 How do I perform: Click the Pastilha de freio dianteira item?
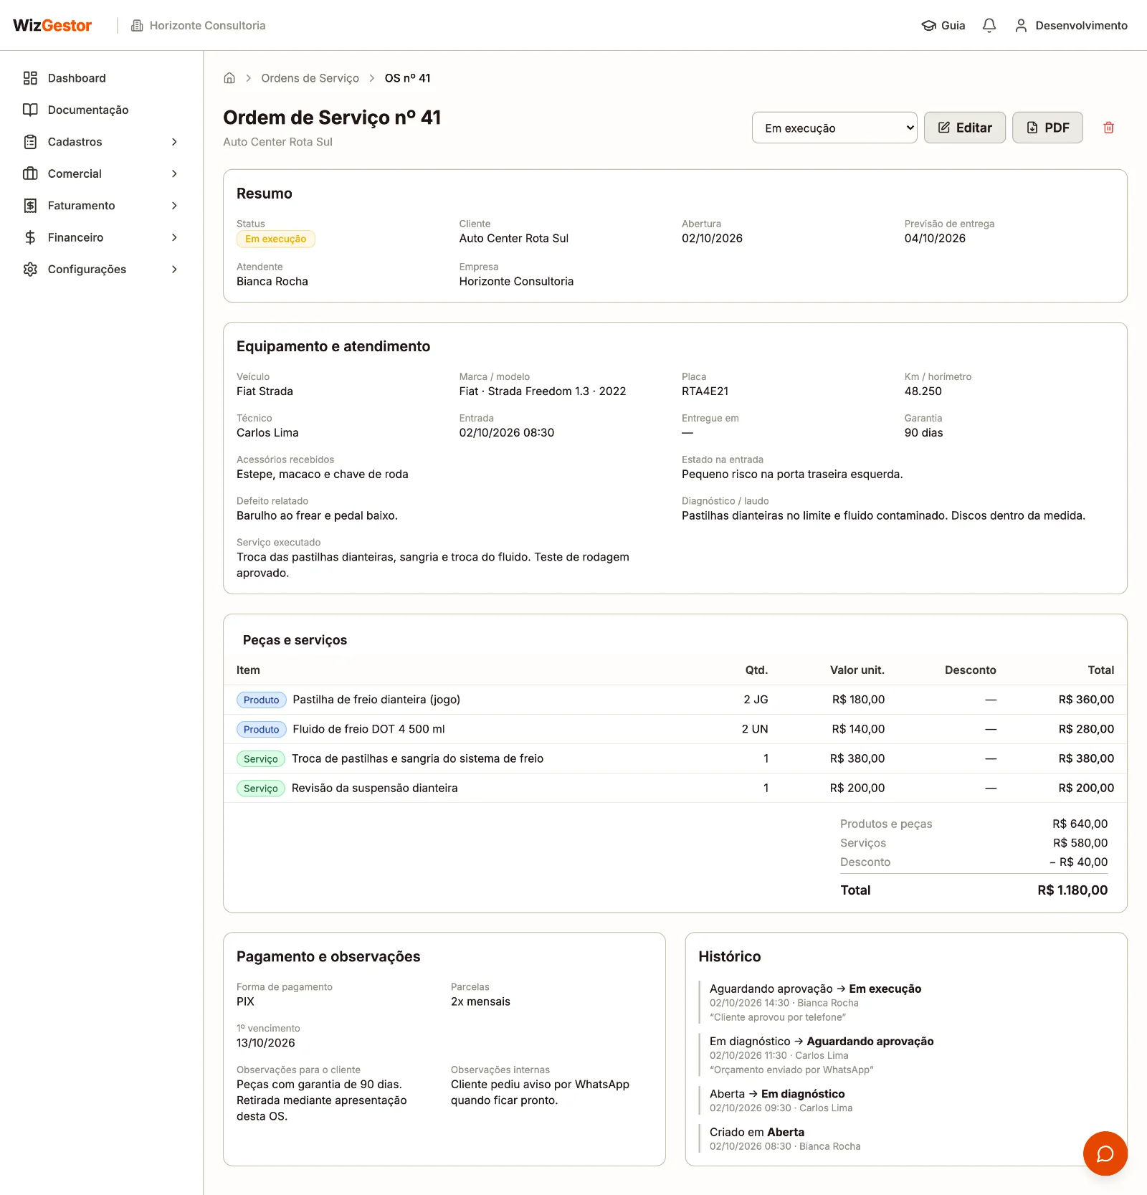point(376,700)
